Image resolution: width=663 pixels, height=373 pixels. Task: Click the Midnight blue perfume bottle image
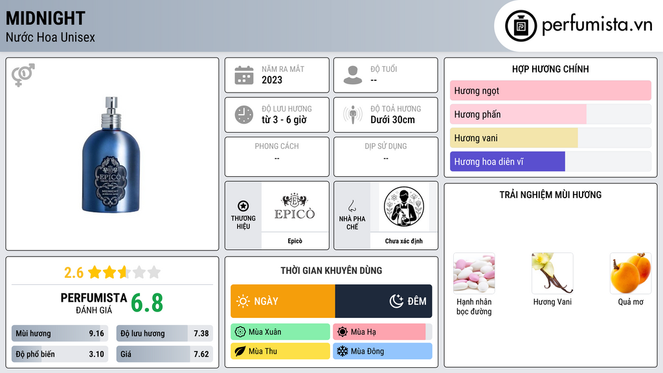click(111, 154)
